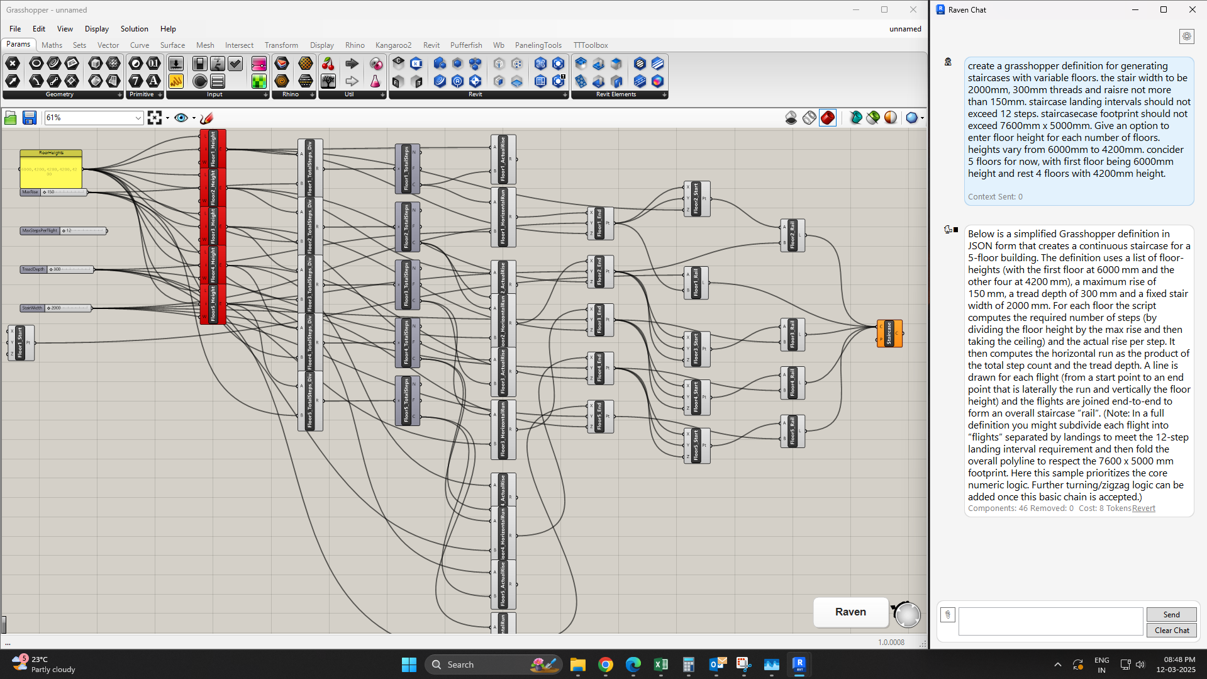Select the shaded red preview mode icon
This screenshot has width=1207, height=679.
coord(828,118)
